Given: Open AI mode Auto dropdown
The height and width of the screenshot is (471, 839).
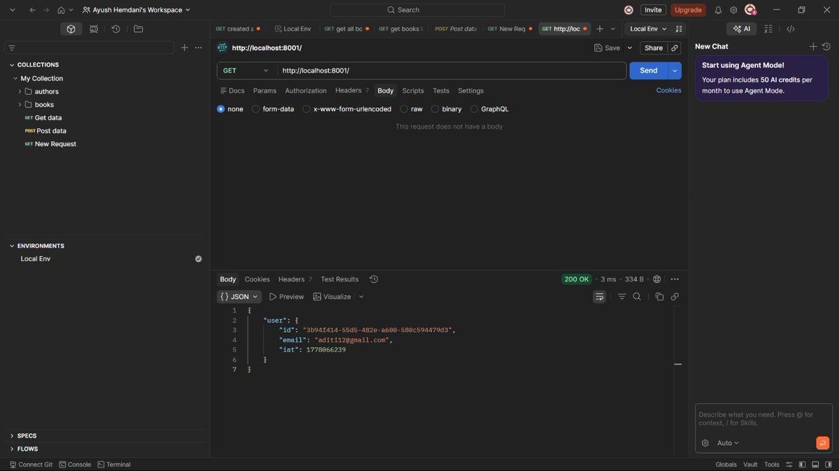Looking at the screenshot, I should click(x=728, y=443).
